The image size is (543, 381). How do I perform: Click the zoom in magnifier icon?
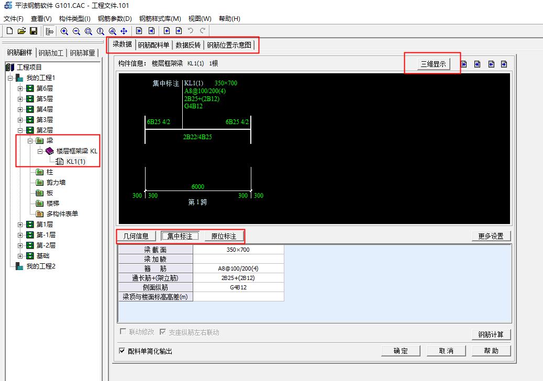tap(64, 31)
